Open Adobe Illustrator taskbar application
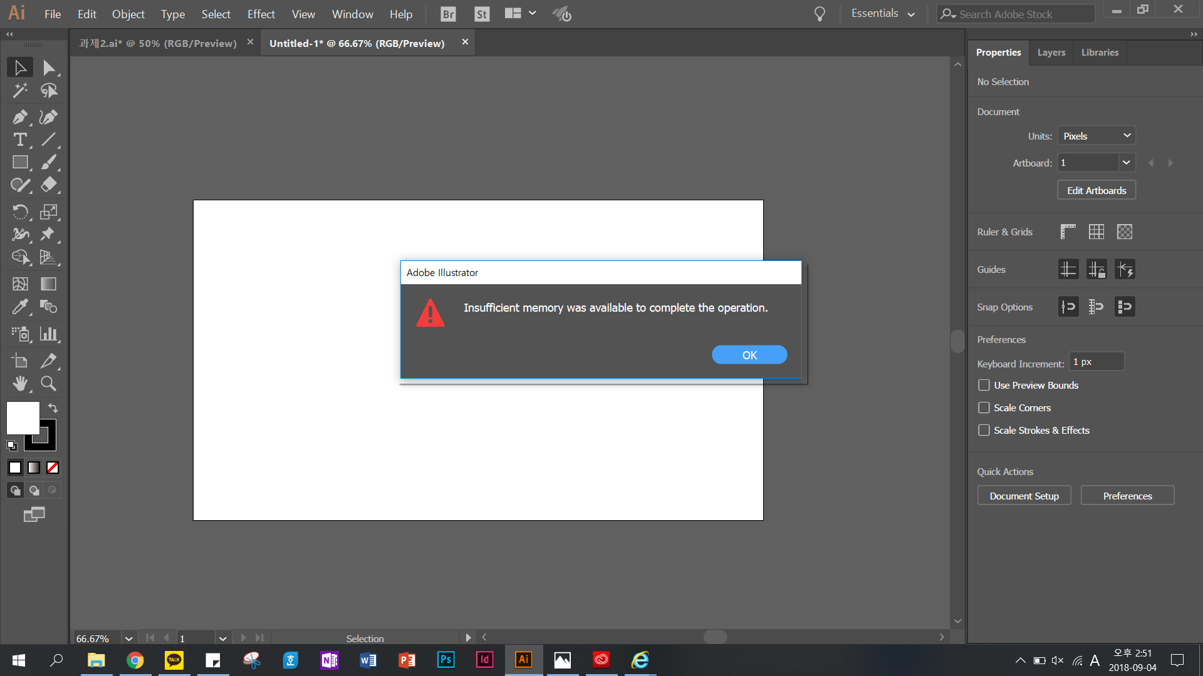 523,658
